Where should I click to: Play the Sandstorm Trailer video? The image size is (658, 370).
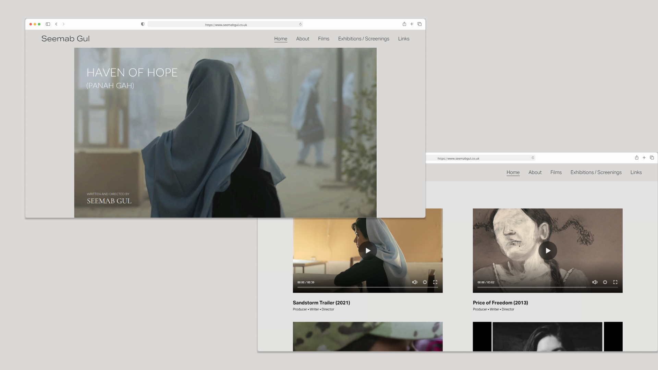click(x=368, y=250)
